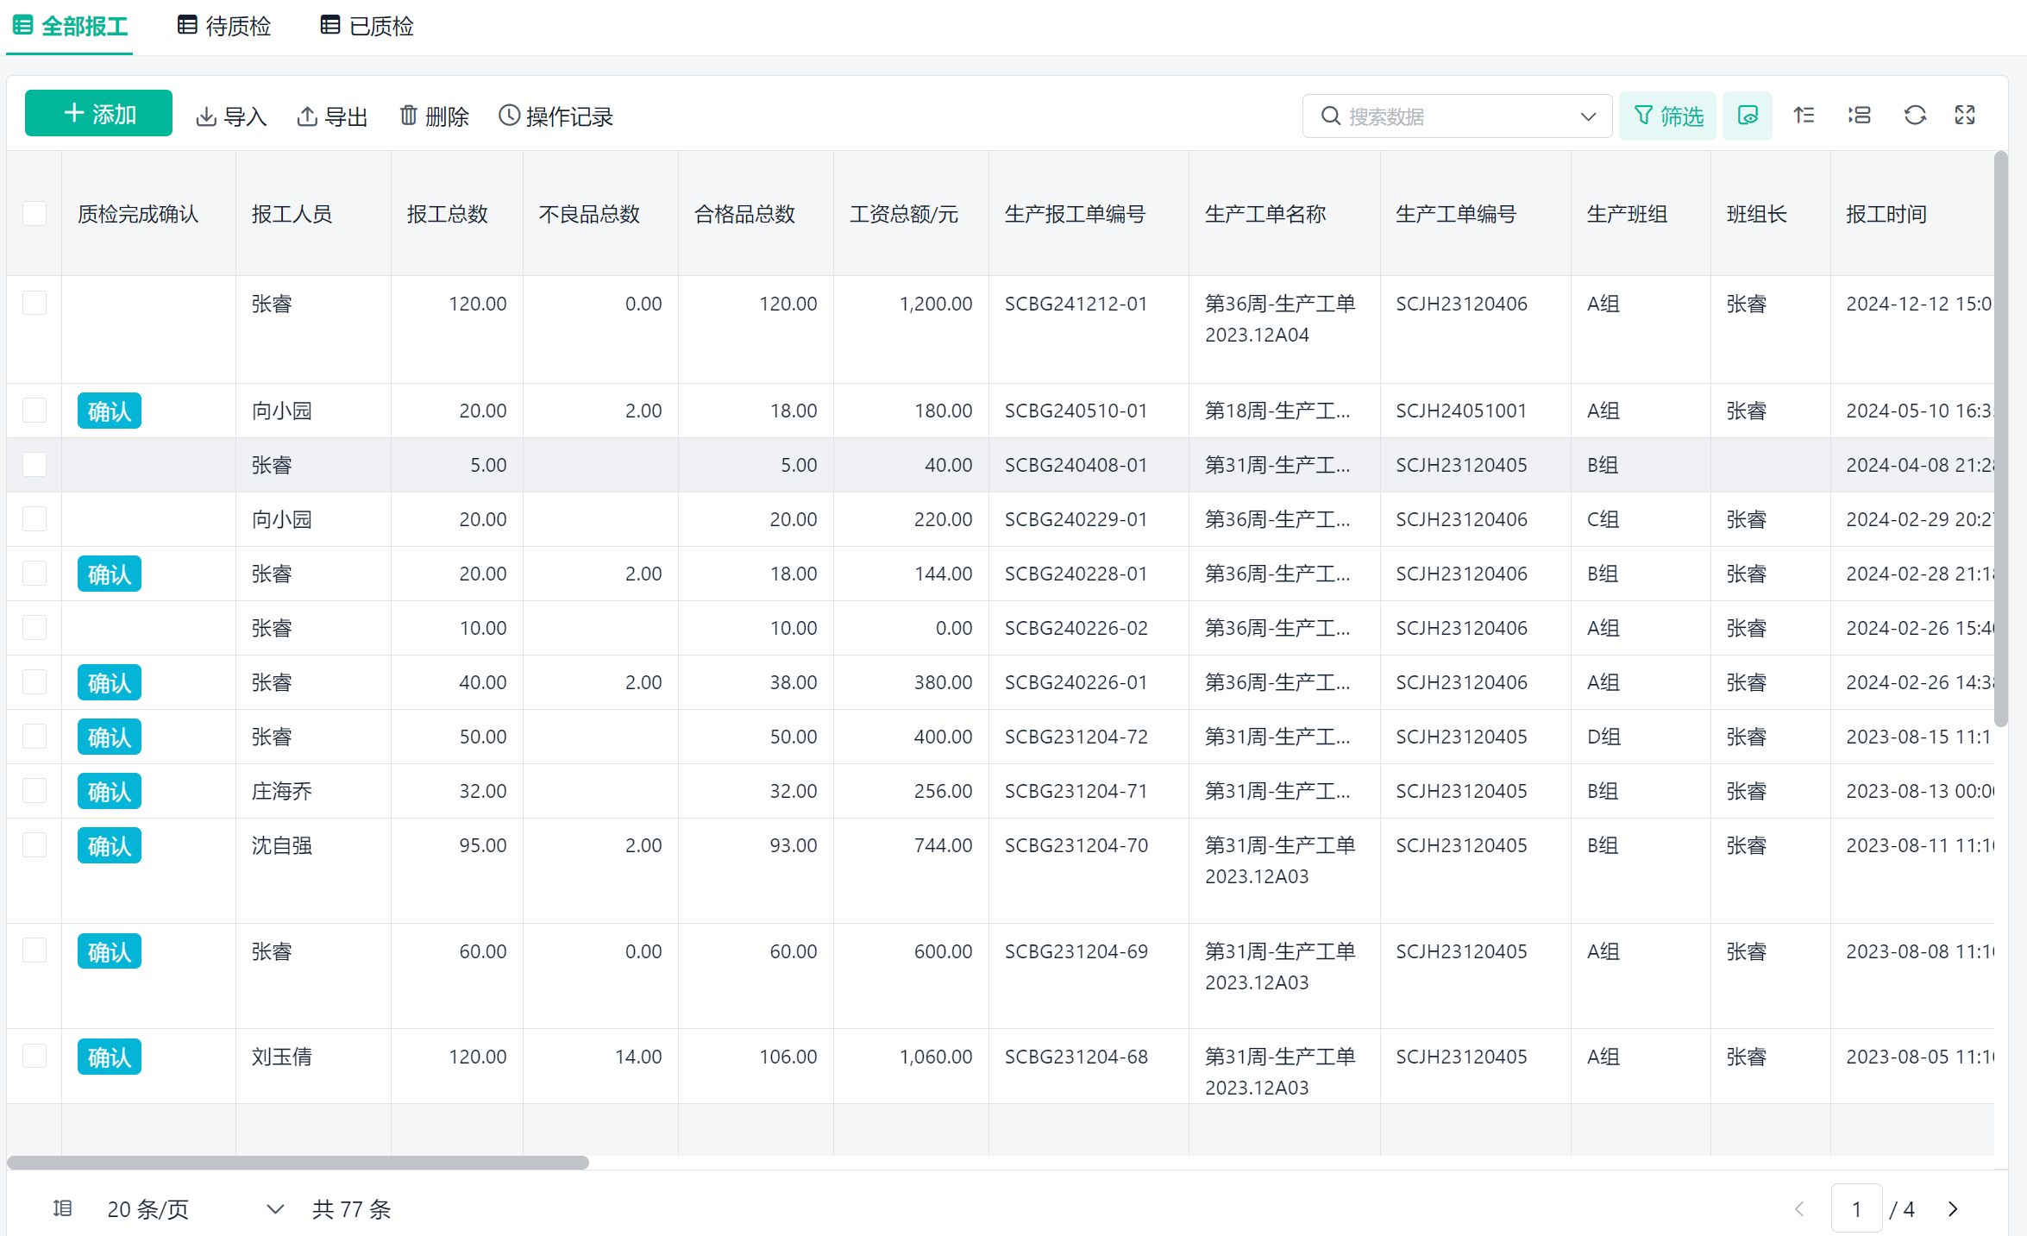Screen dimensions: 2027x1236
Task: Go to next page arrow
Action: 1953,1209
